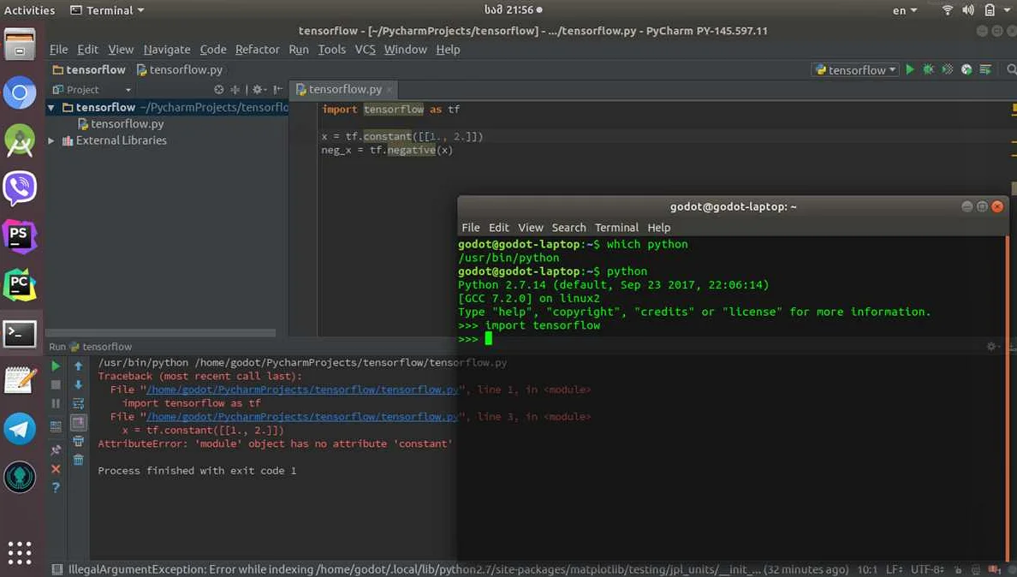Collapse all in the Project panel toolbar

coord(235,90)
